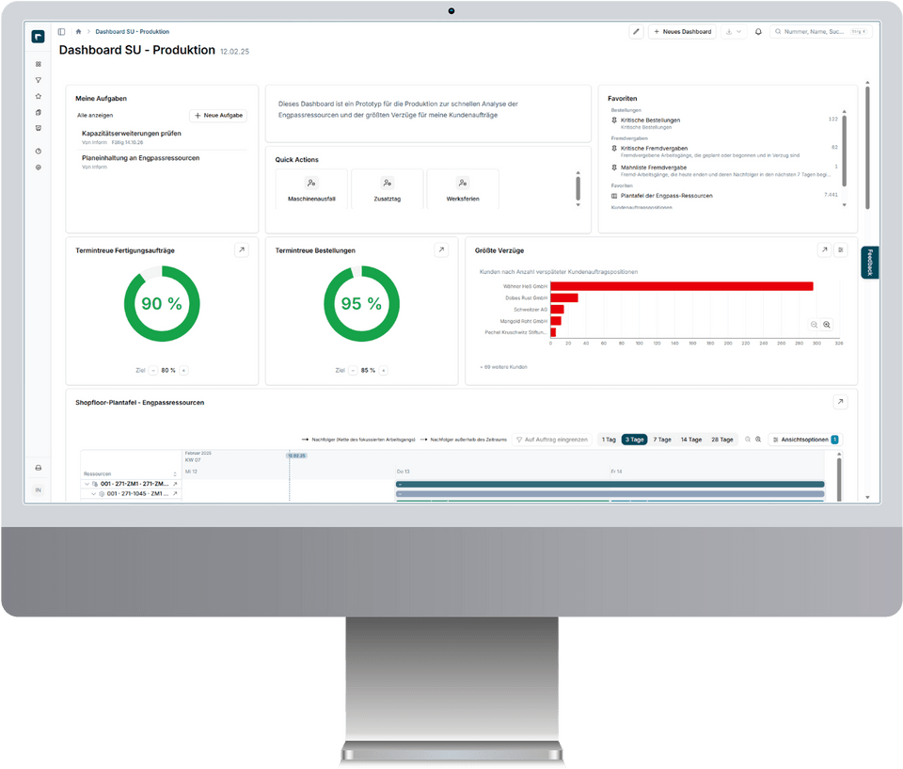Click the Auf Auftrag eingrenzen button
This screenshot has height=769, width=903.
click(552, 440)
